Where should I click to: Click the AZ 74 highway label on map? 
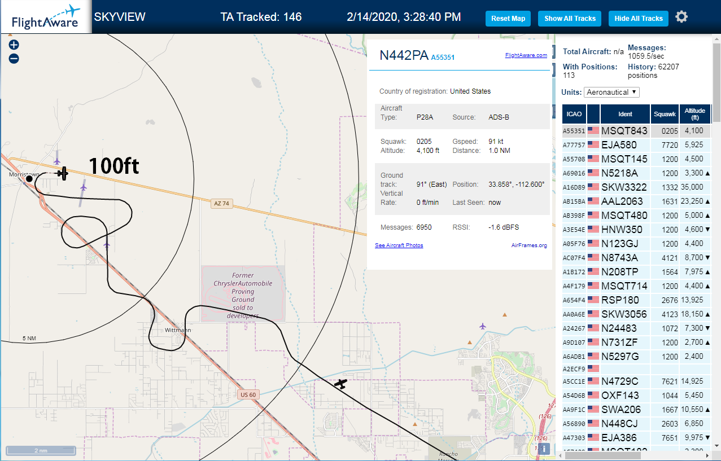click(222, 204)
